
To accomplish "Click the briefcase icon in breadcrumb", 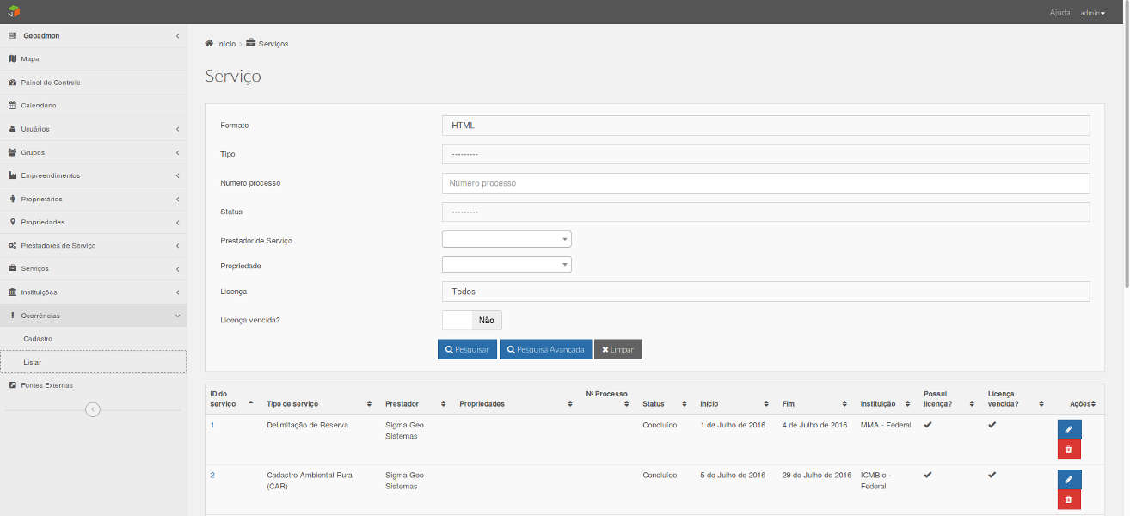I will tap(250, 43).
